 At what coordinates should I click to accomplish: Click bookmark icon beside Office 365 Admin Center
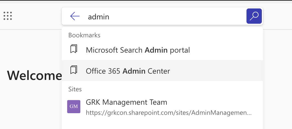pyautogui.click(x=73, y=70)
